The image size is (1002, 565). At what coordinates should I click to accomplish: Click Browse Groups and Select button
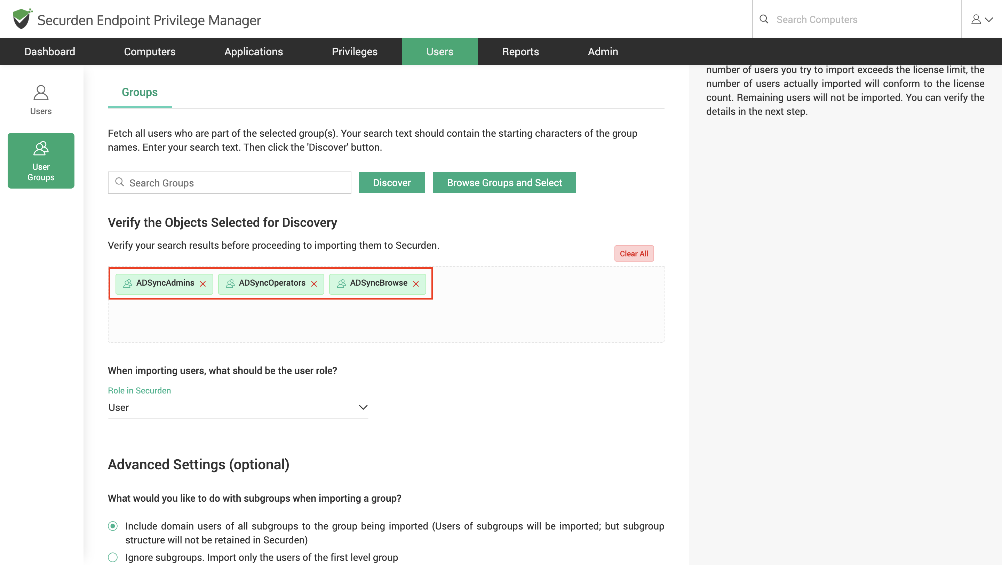tap(504, 182)
